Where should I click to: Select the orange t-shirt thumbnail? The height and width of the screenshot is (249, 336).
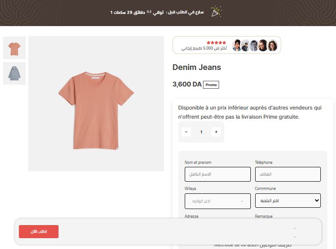pos(14,48)
